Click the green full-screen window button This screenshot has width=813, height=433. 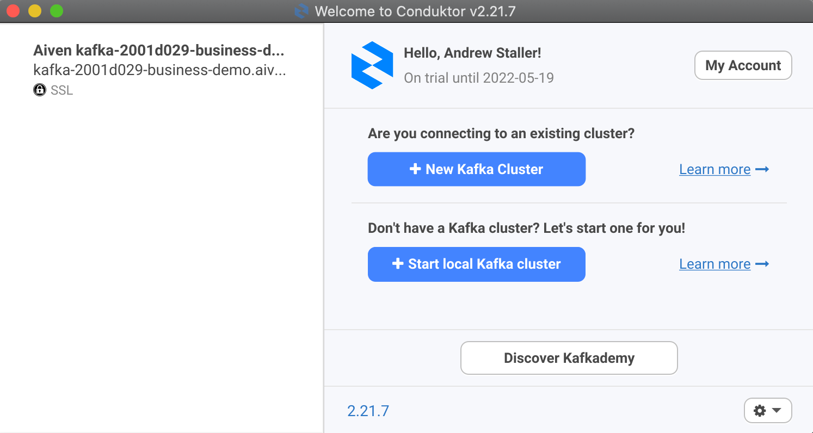56,11
